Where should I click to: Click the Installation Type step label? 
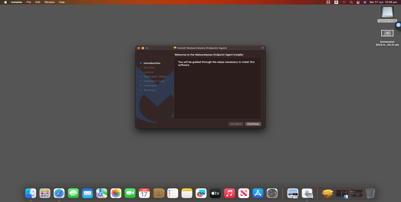click(x=154, y=81)
